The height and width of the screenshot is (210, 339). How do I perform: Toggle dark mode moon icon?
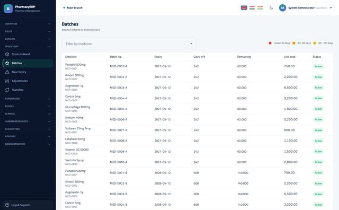point(271,8)
